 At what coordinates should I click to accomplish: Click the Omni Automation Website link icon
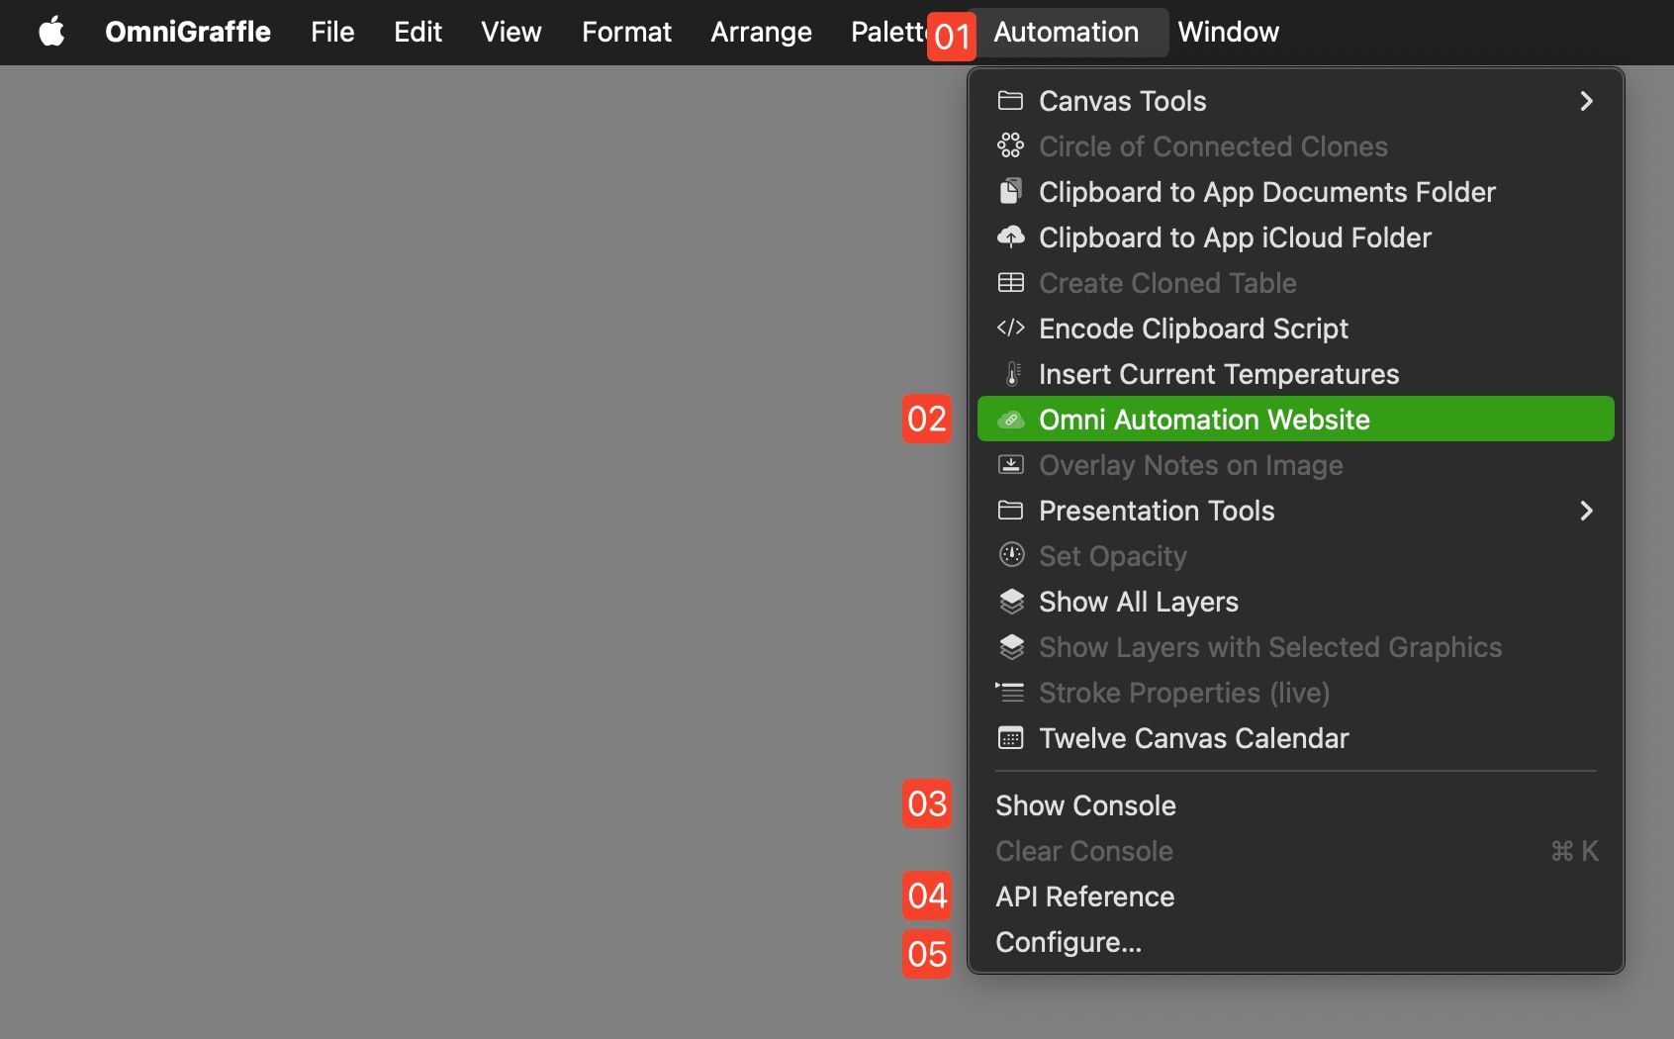coord(1010,420)
